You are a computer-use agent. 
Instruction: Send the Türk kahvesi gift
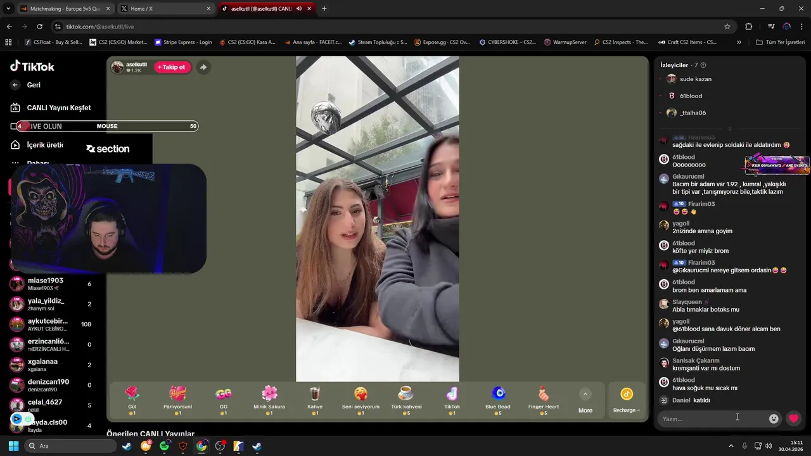coord(406,400)
